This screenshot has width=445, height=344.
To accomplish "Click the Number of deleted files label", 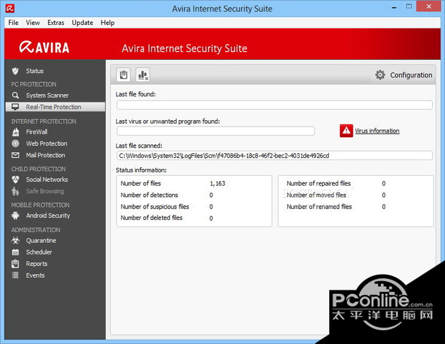I will click(151, 218).
